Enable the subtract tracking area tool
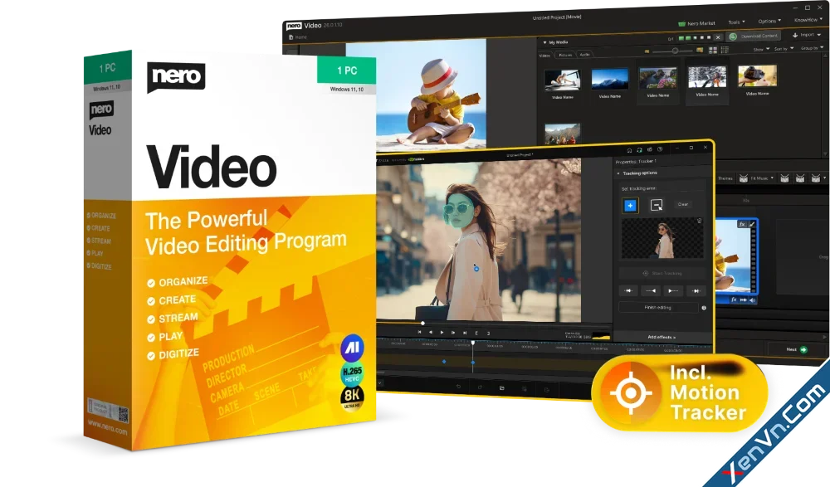Screen dimensions: 830x487 coord(657,205)
